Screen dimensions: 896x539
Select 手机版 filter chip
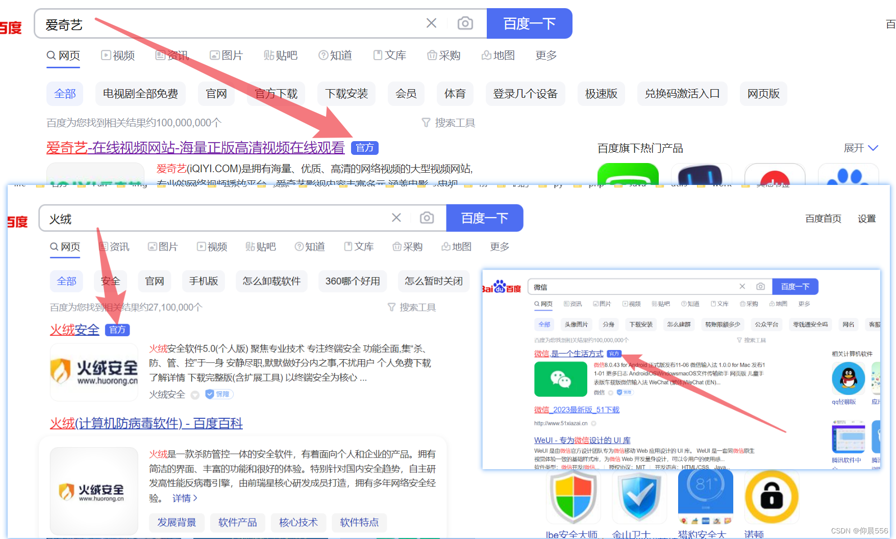click(204, 281)
